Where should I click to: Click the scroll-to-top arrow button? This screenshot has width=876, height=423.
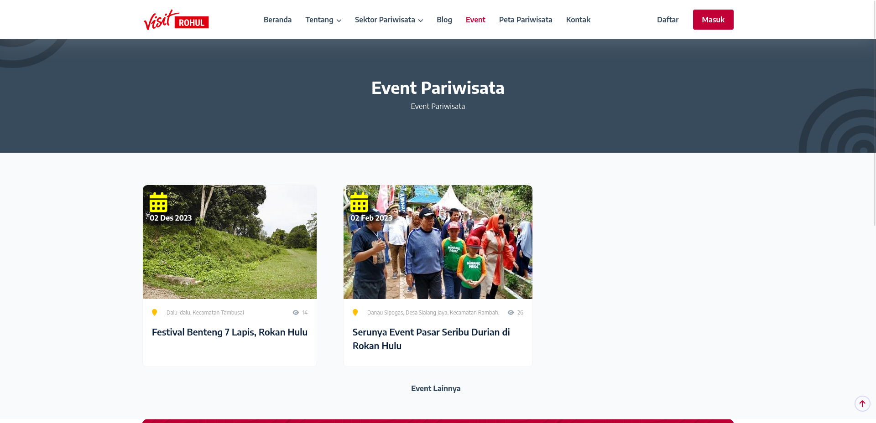862,403
